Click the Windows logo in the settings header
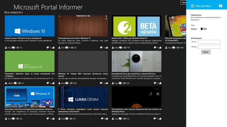 [220, 6]
